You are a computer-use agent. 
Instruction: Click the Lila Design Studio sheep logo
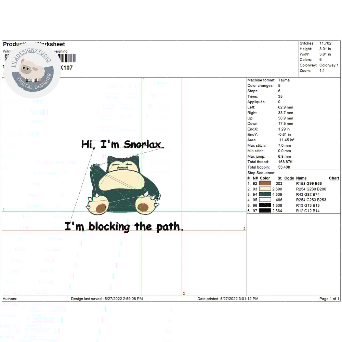(32, 71)
